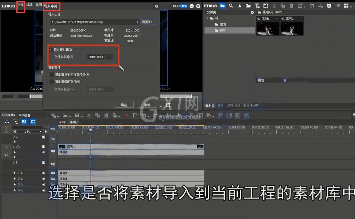355x219 pixels.
Task: Confirm import with the 确定 button
Action: (124, 105)
